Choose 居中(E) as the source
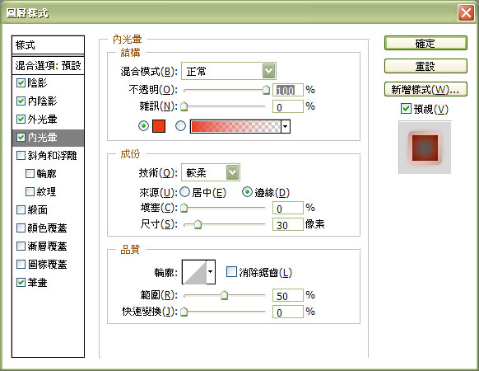The width and height of the screenshot is (479, 371). (x=184, y=192)
